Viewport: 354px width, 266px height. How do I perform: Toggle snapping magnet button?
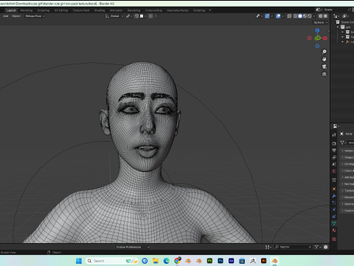(136, 16)
